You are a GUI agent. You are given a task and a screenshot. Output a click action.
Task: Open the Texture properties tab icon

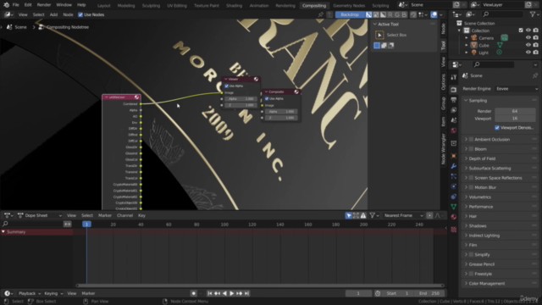[454, 230]
